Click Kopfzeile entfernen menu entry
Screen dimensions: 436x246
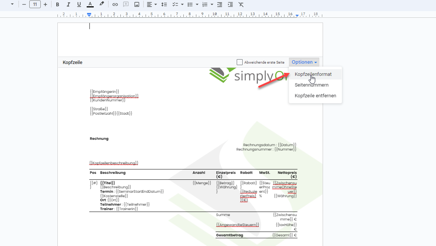click(x=315, y=96)
